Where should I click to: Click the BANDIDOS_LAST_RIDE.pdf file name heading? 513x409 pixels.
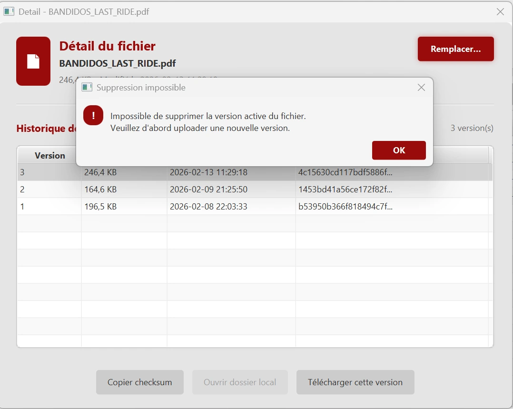pos(118,64)
